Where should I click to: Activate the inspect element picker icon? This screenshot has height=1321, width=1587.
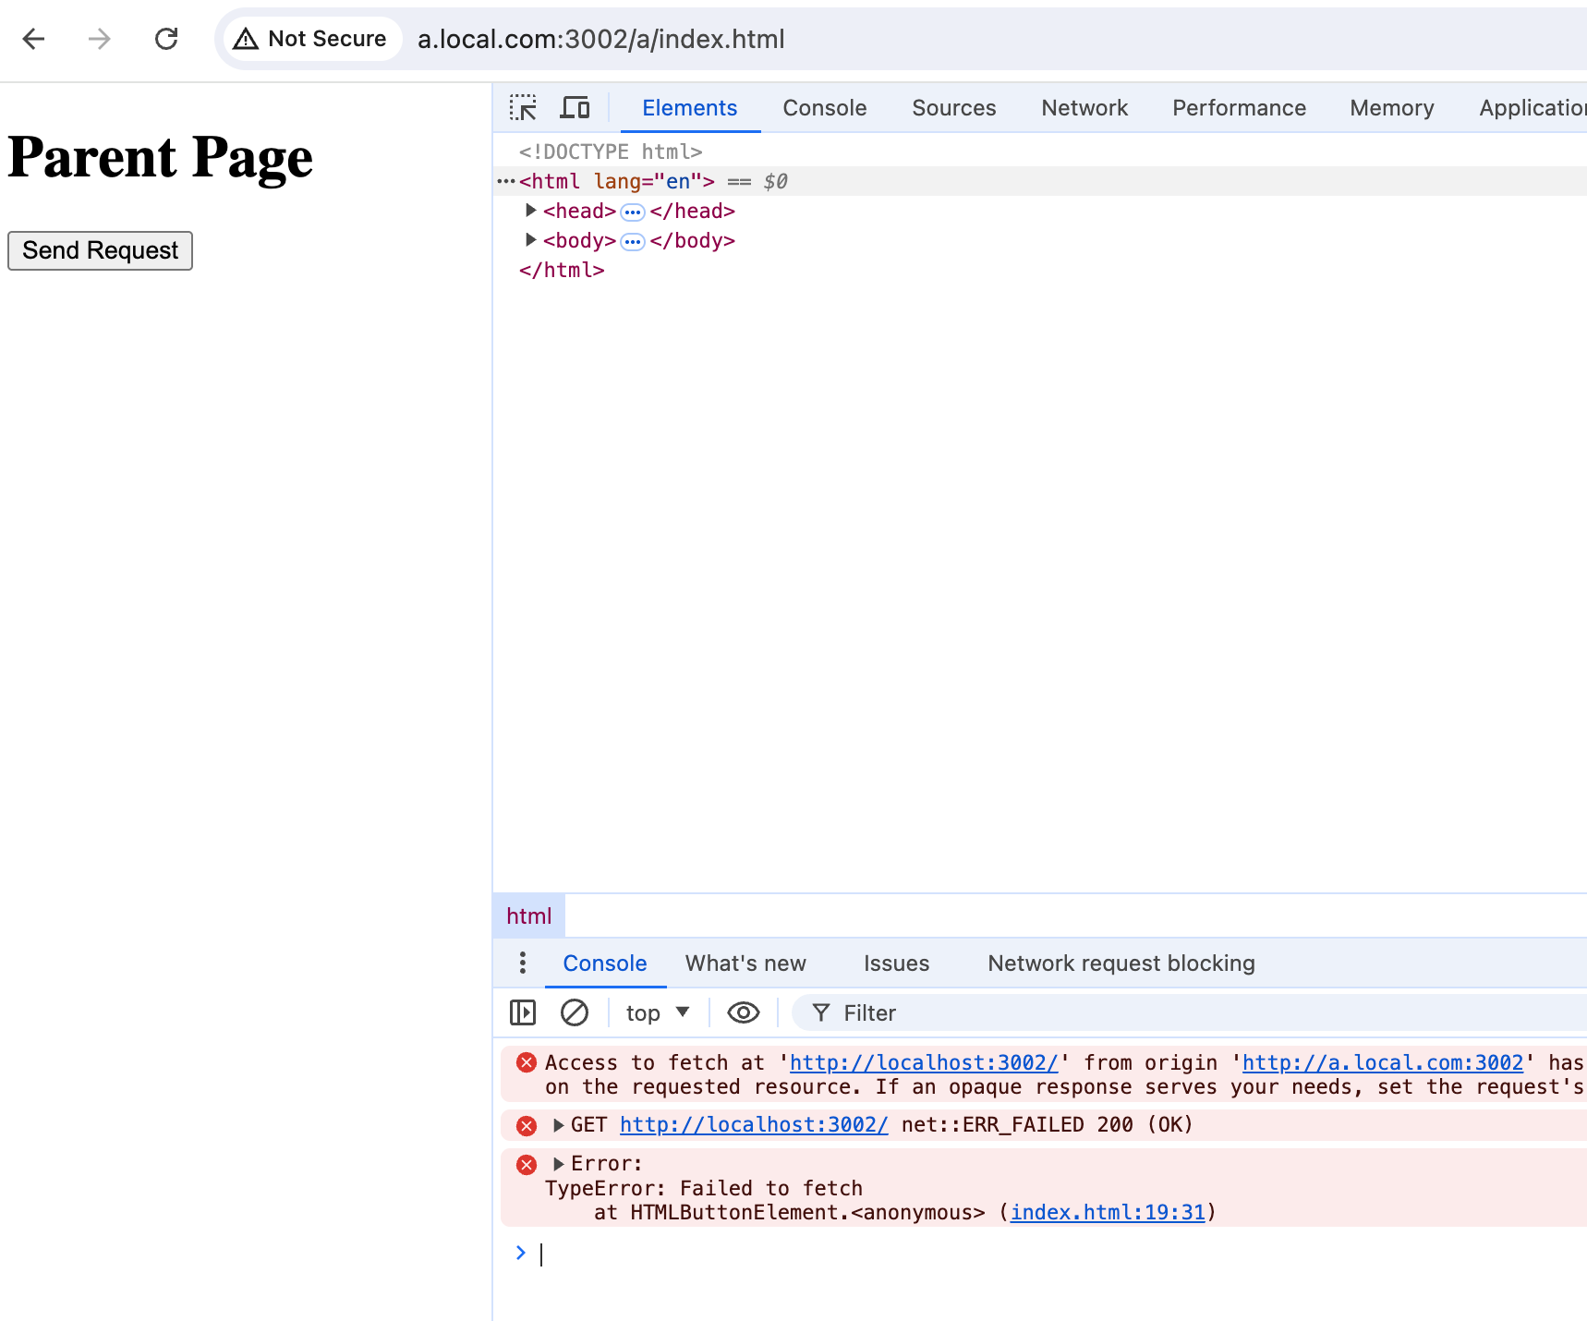523,108
